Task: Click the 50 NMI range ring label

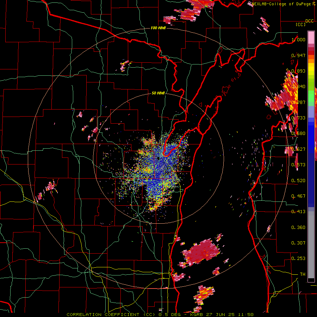Action: coord(158,93)
